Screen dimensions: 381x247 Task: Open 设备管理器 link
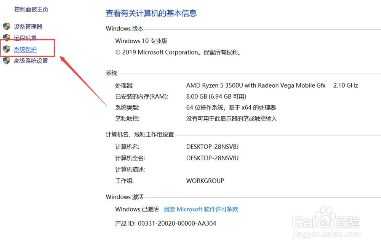coord(28,27)
